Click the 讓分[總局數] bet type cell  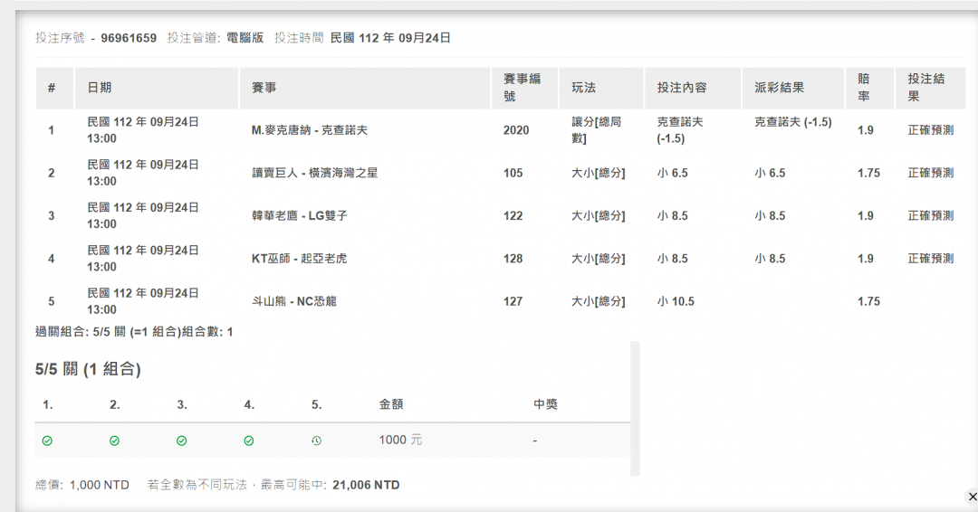coord(596,130)
